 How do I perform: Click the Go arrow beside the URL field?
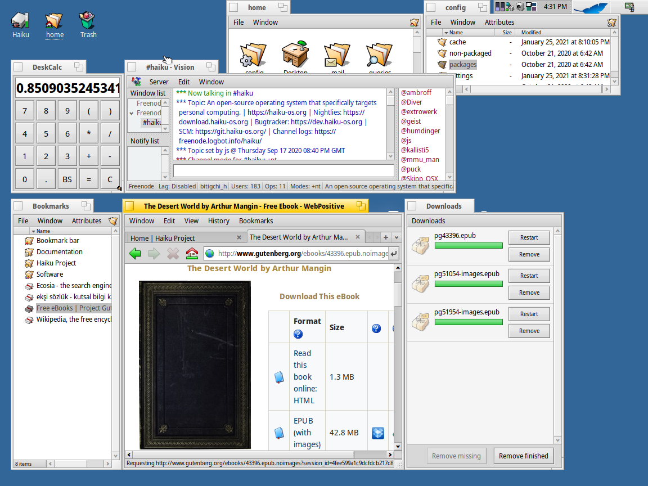[x=394, y=253]
